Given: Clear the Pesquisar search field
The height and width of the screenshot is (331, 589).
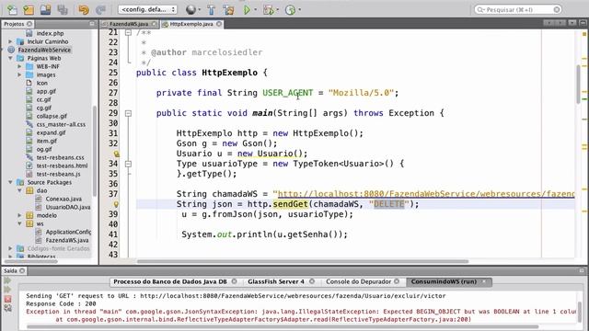Looking at the screenshot, I should pyautogui.click(x=557, y=10).
